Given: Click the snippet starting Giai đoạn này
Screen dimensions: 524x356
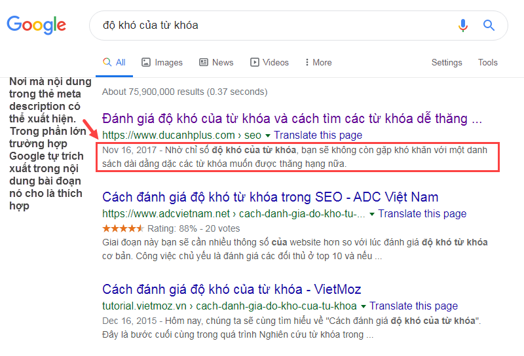Looking at the screenshot, I should pos(295,249).
